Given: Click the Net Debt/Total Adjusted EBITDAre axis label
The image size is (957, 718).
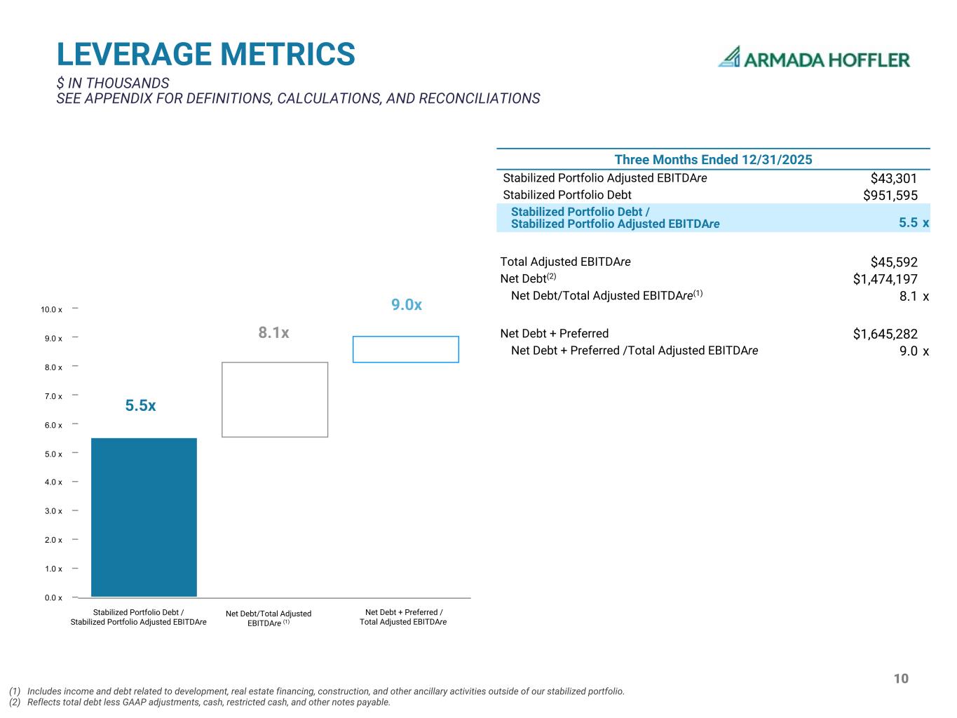Looking at the screenshot, I should pos(269,618).
